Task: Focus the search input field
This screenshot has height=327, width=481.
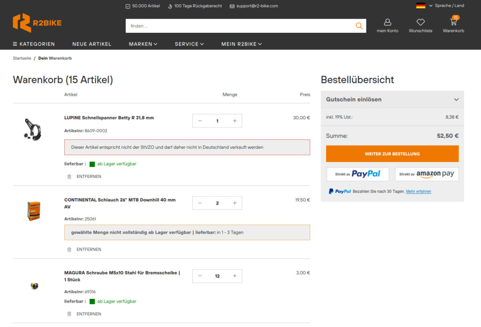Action: pos(240,26)
